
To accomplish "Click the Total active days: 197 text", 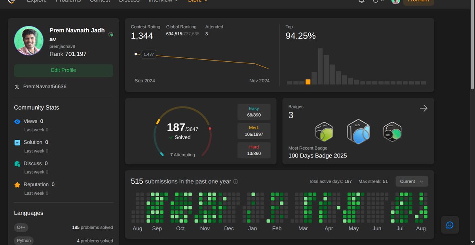I will [330, 182].
